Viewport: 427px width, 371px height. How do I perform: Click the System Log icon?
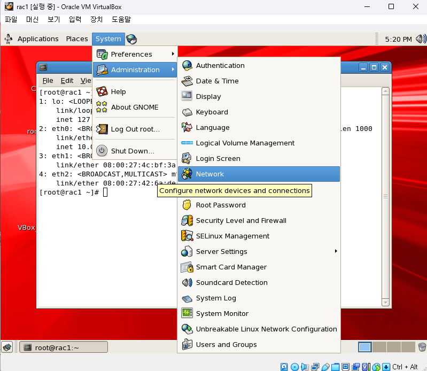coord(187,298)
